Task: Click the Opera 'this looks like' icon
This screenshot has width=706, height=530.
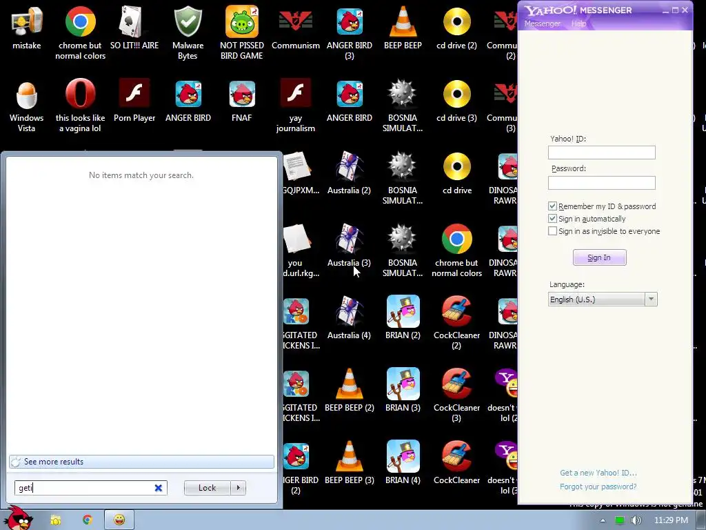Action: 80,106
